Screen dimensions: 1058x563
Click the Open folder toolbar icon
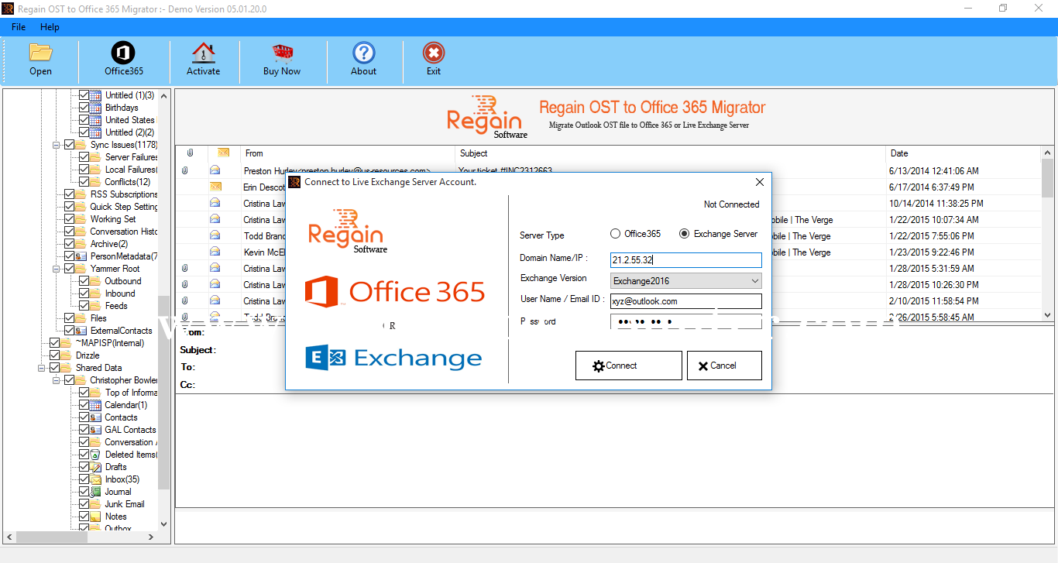(40, 53)
